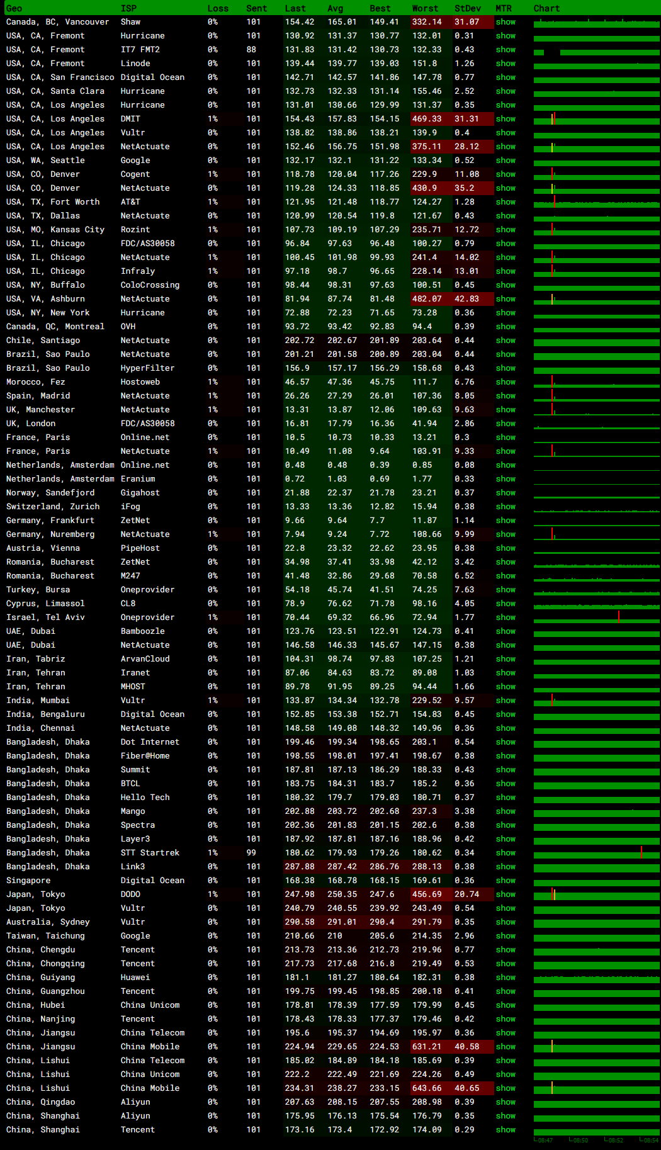
Task: Click the Worst column header
Action: (425, 8)
